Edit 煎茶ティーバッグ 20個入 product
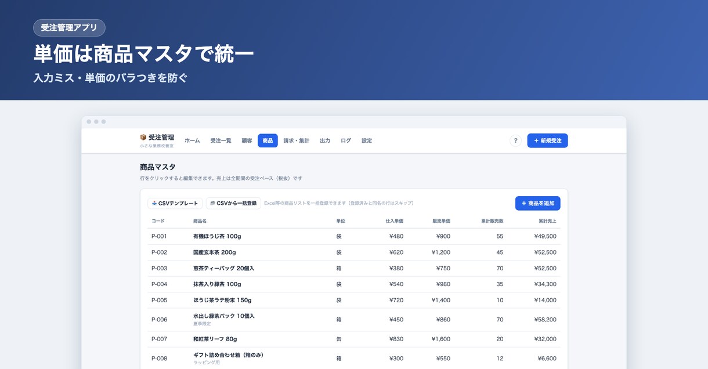Image resolution: width=708 pixels, height=369 pixels. pos(354,268)
